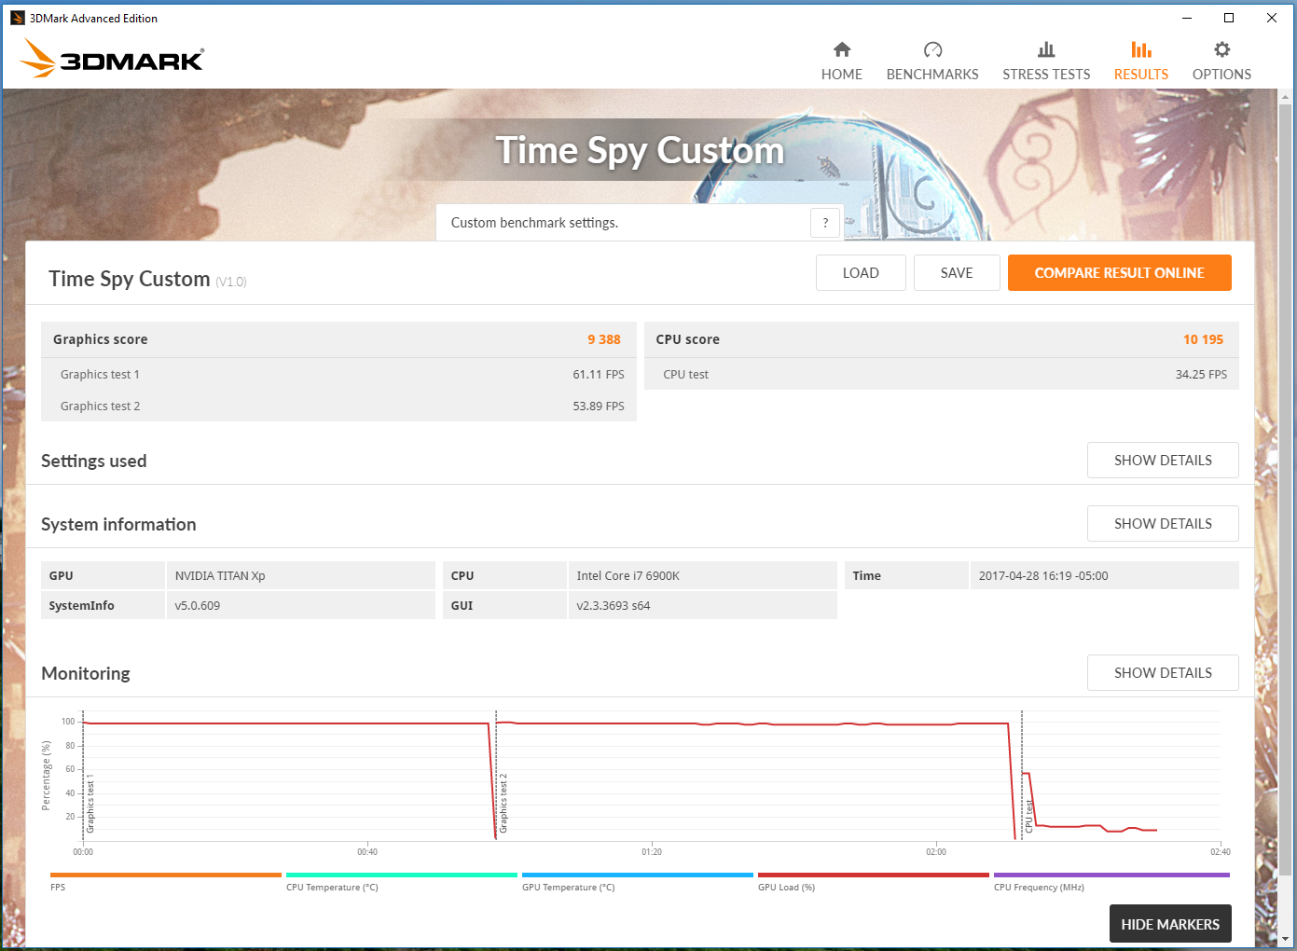
Task: Click the NVIDIA TITAN Xp GPU value
Action: [x=220, y=575]
